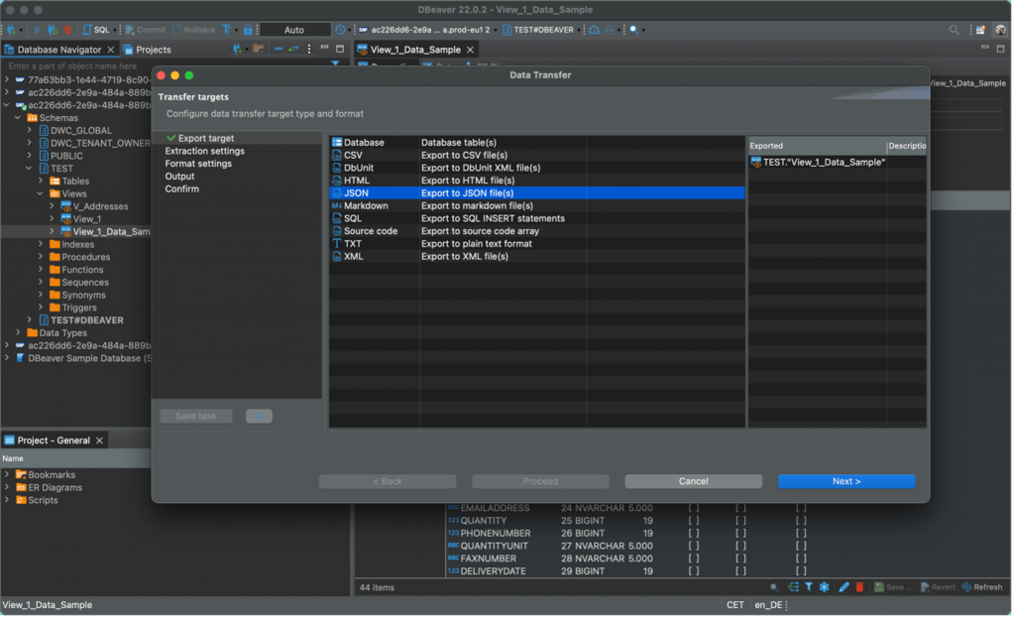Viewport: 1015px width, 619px height.
Task: Click the lock icon in main toolbar
Action: (x=247, y=30)
